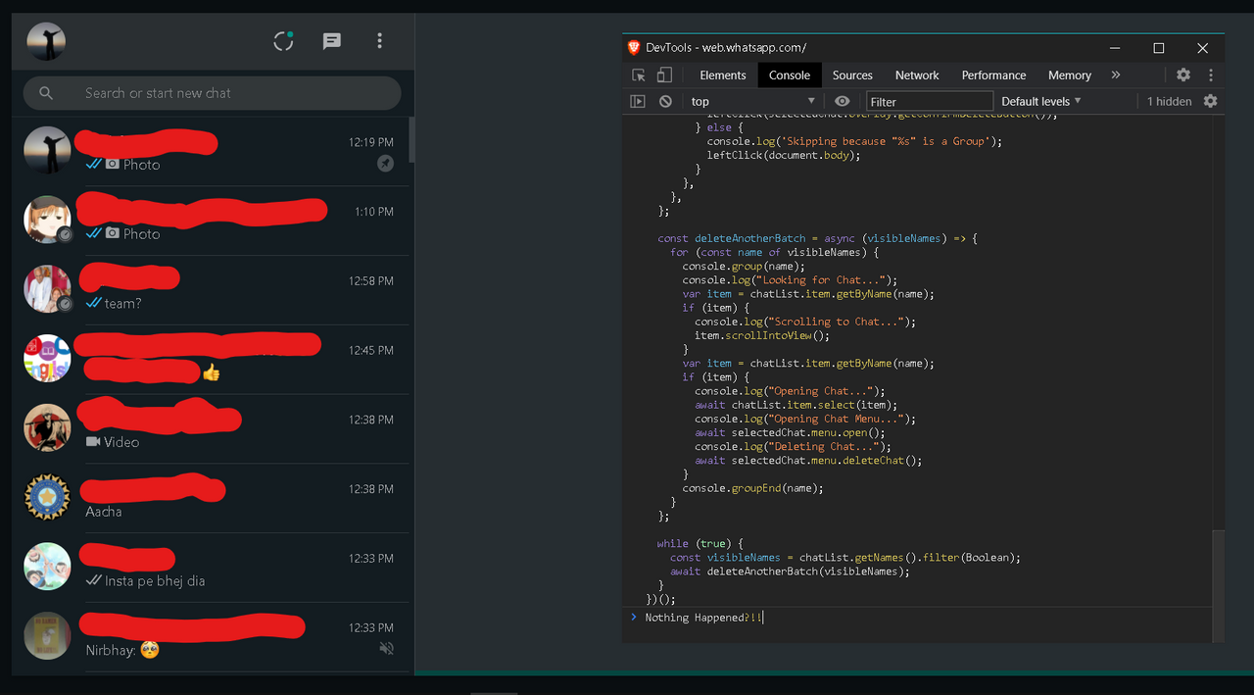Open console settings gear icon
This screenshot has height=695, width=1254.
[1211, 101]
